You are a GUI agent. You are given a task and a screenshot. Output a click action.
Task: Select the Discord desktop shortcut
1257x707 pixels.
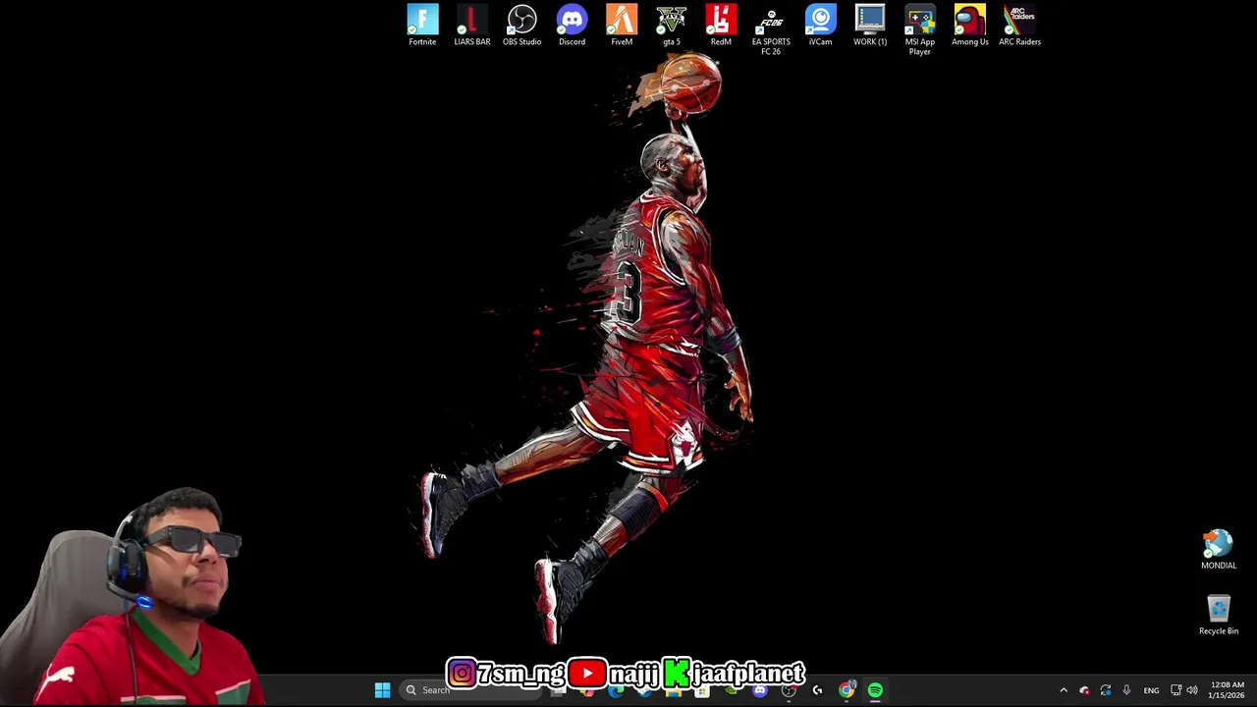point(572,26)
